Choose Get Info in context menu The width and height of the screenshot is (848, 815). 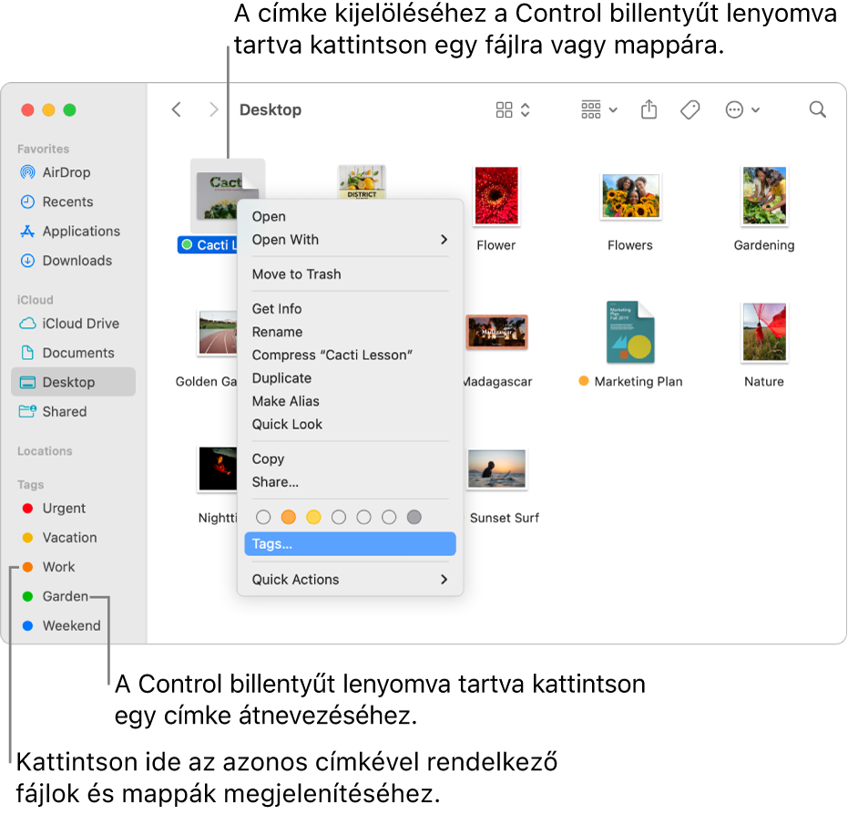click(350, 309)
